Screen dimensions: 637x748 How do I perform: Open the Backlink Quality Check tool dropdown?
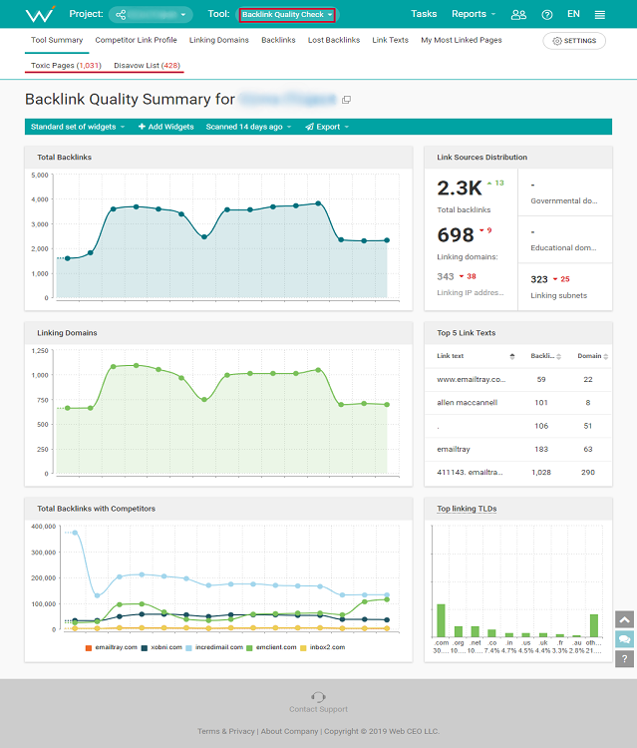click(287, 15)
